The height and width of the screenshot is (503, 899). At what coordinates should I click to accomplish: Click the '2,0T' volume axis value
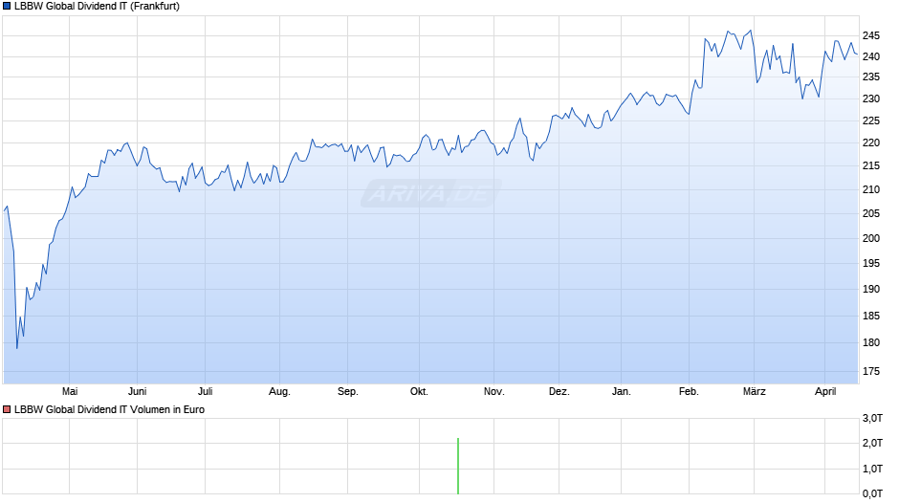tap(872, 443)
